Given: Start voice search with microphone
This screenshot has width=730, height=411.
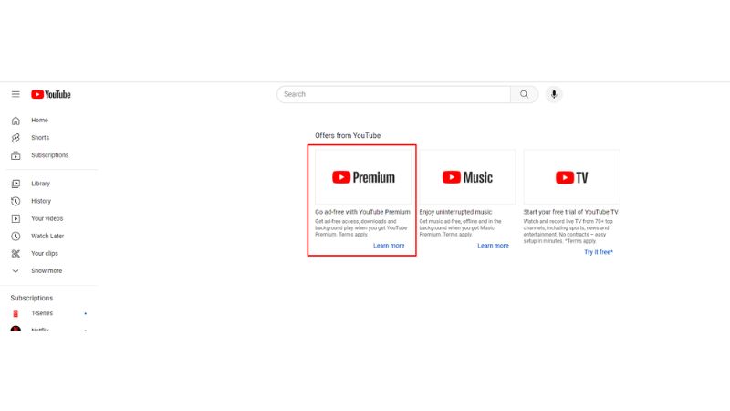Looking at the screenshot, I should [x=554, y=94].
